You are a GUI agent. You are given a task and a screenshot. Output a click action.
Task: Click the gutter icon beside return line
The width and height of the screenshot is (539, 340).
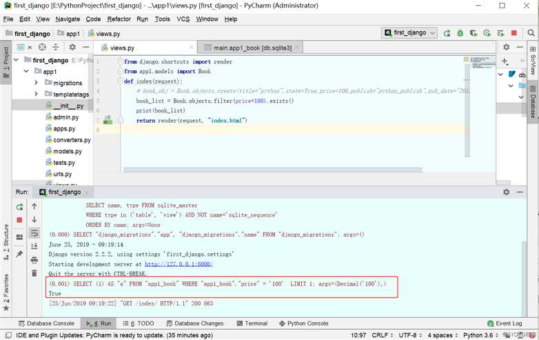point(108,119)
